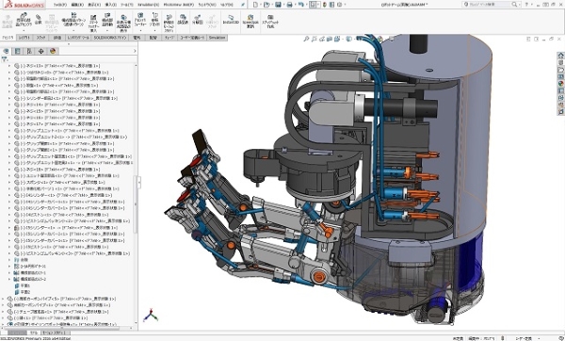Click Show Hidden Components tool

click(x=123, y=23)
